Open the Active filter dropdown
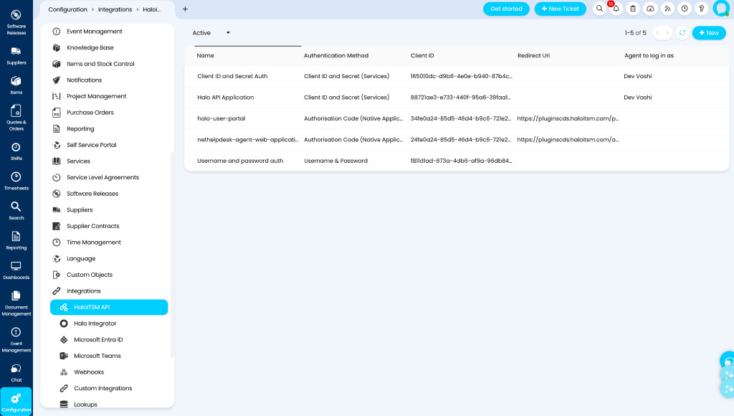 [211, 33]
